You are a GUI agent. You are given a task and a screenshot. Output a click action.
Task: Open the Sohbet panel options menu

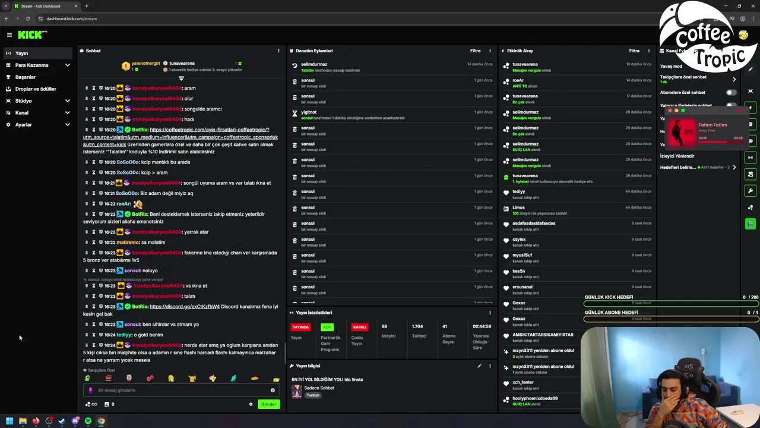[x=278, y=51]
